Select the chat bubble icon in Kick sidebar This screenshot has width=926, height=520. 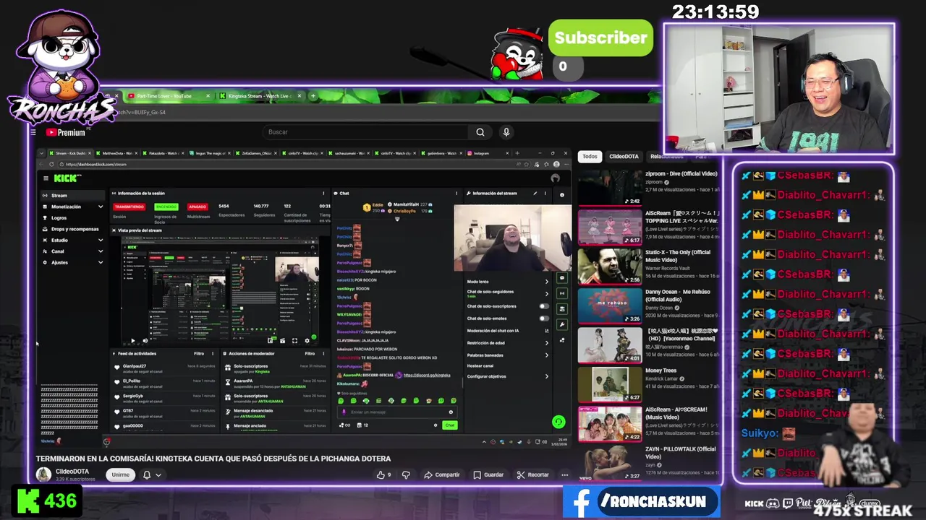pos(562,278)
